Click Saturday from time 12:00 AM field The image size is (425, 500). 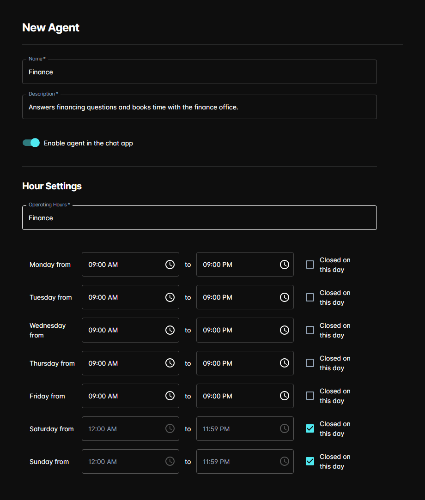point(130,429)
